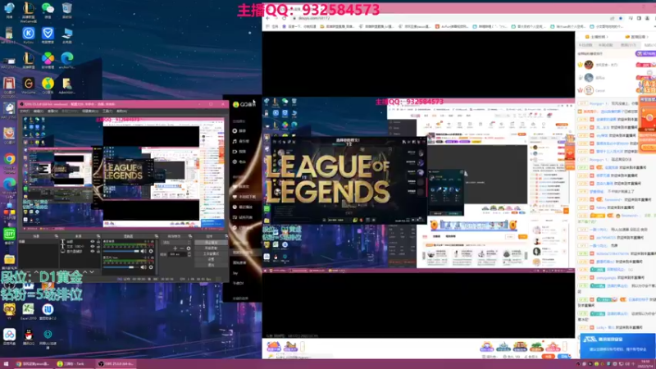Click Settings button in OBS Controls
Image resolution: width=656 pixels, height=369 pixels.
(x=211, y=259)
